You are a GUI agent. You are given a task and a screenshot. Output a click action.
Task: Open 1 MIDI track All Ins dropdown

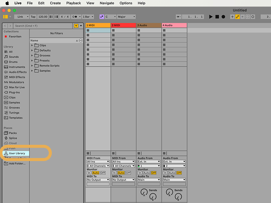pyautogui.click(x=98, y=162)
